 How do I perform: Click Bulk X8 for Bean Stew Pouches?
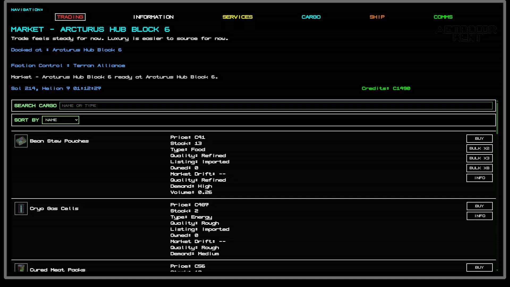pyautogui.click(x=479, y=168)
